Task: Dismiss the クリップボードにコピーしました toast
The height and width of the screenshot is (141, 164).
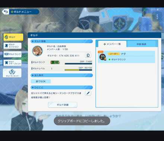Action: (82, 121)
